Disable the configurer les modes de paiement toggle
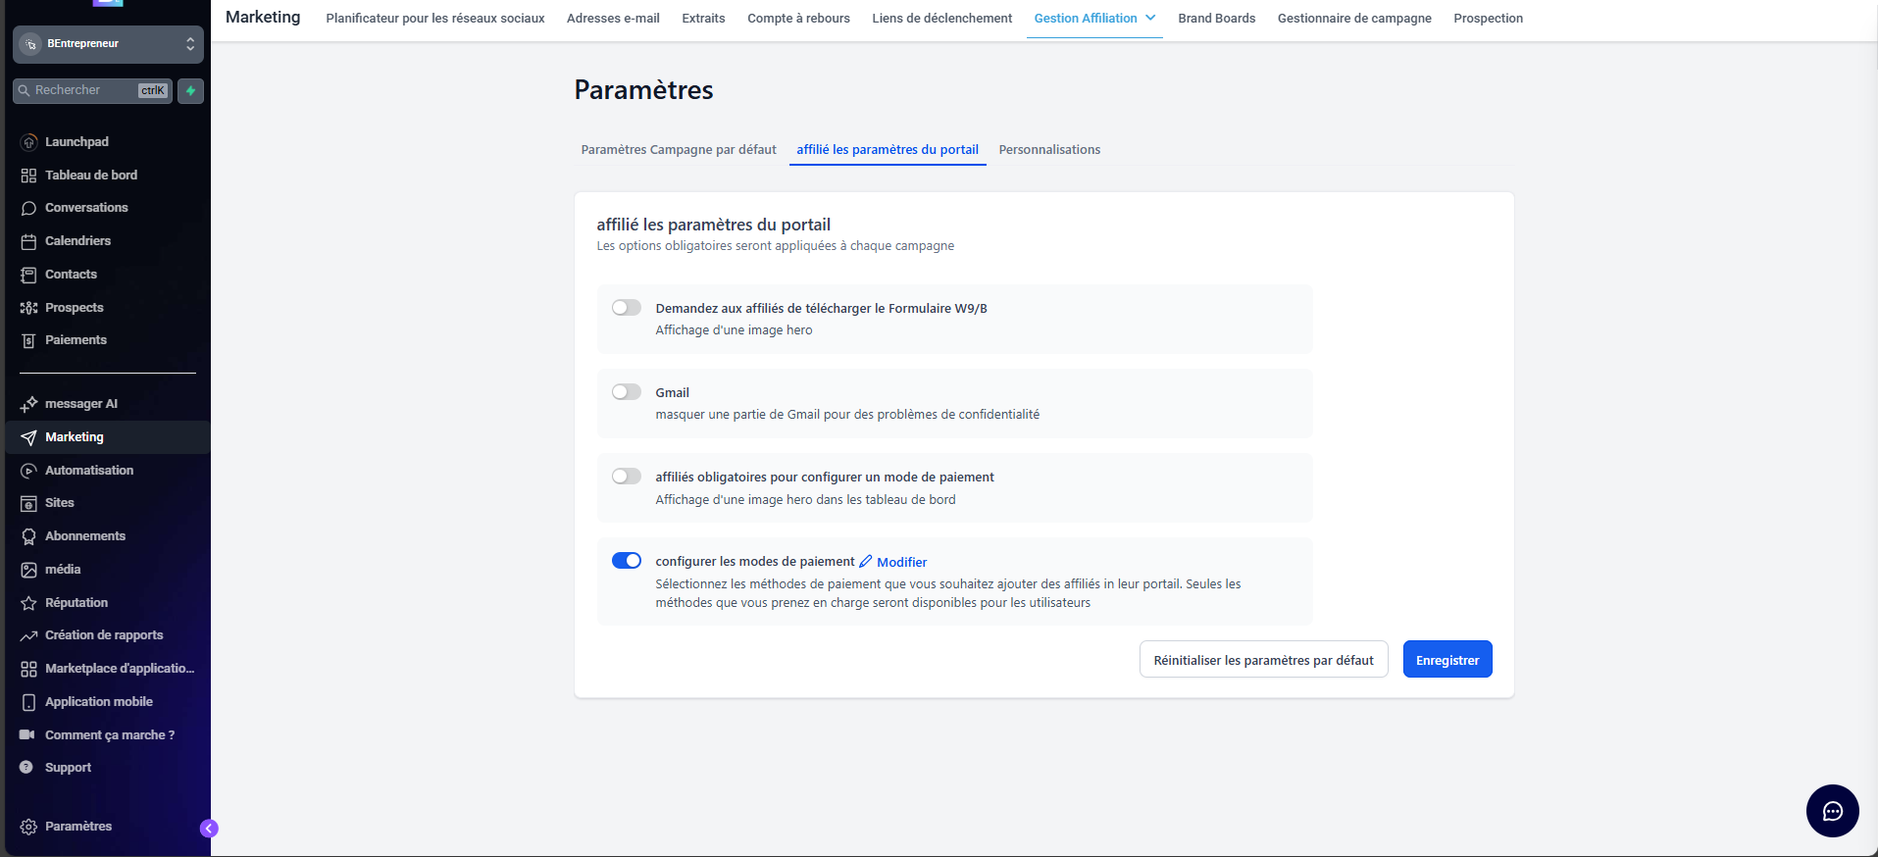This screenshot has height=857, width=1878. click(x=626, y=561)
